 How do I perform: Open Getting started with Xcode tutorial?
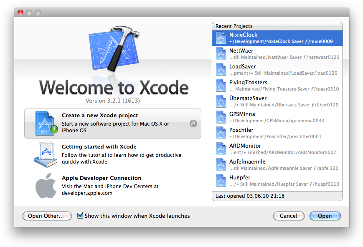coord(113,155)
